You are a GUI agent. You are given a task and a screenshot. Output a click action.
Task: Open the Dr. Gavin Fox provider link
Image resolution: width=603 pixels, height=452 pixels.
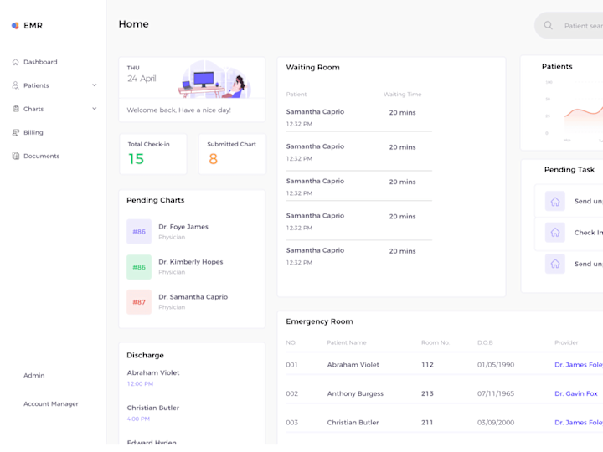click(575, 393)
